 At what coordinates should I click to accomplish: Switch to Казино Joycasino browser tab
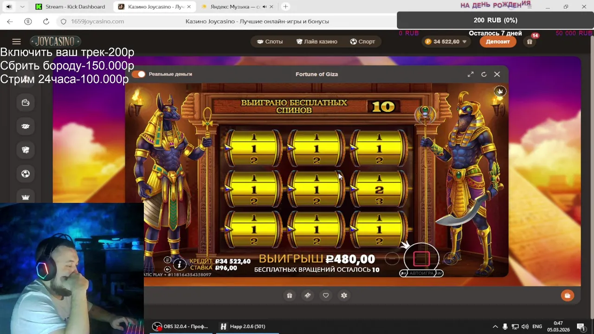[x=155, y=7]
